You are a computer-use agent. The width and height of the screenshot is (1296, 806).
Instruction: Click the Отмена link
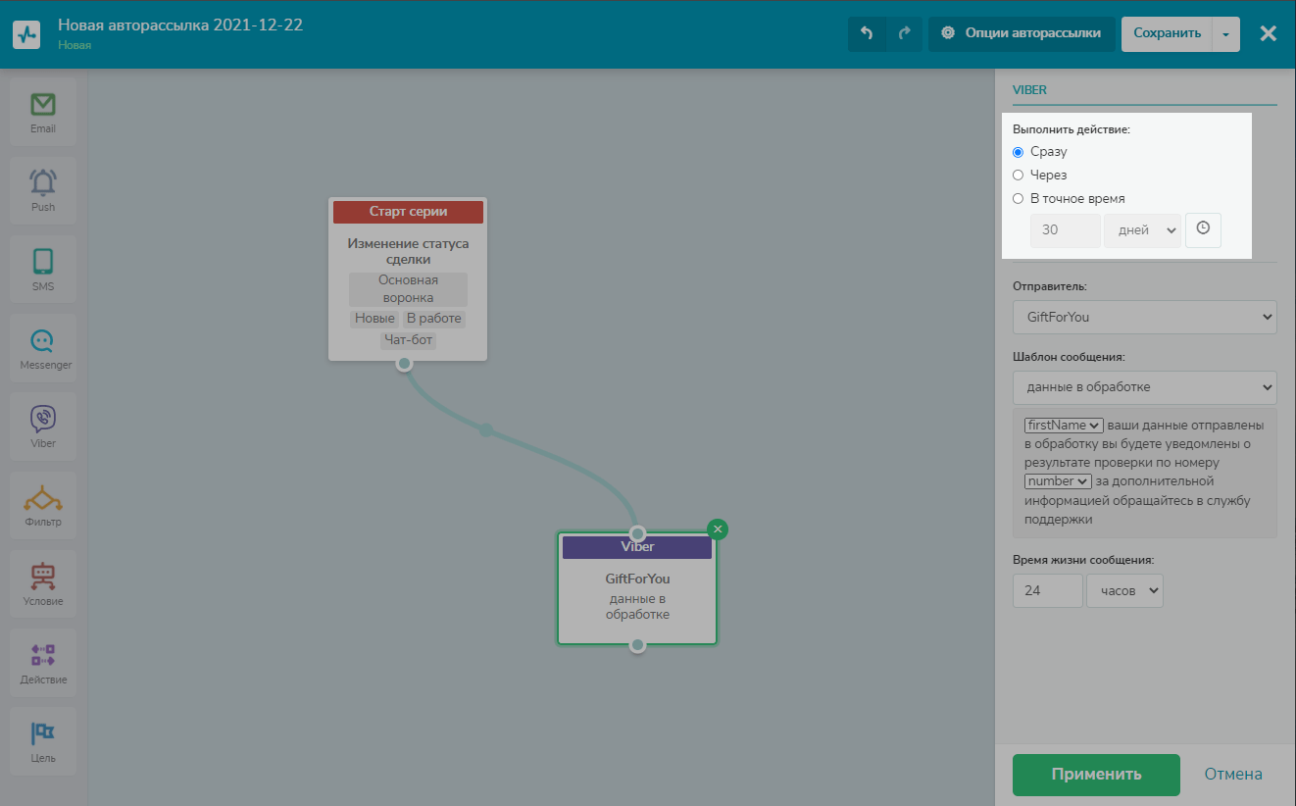pos(1233,774)
